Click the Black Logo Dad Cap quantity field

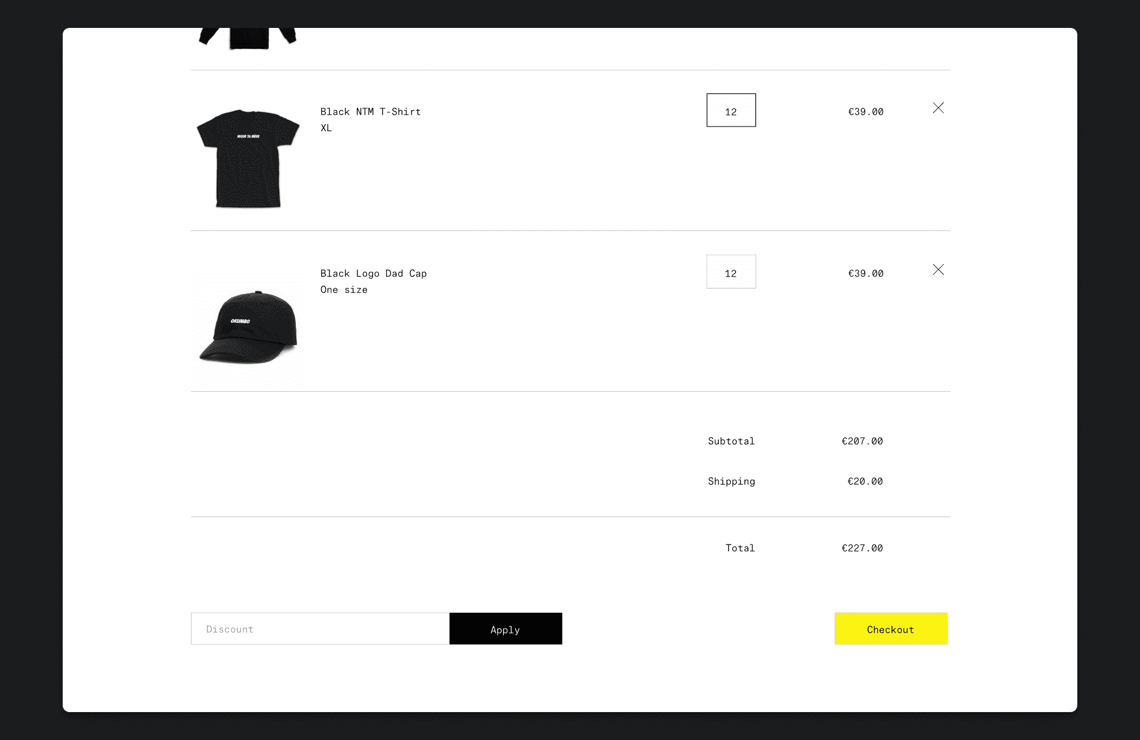(731, 272)
